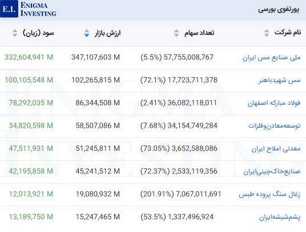The height and width of the screenshot is (232, 306).
Task: Click the Enigma Investing E.I. logo
Action: [29, 9]
